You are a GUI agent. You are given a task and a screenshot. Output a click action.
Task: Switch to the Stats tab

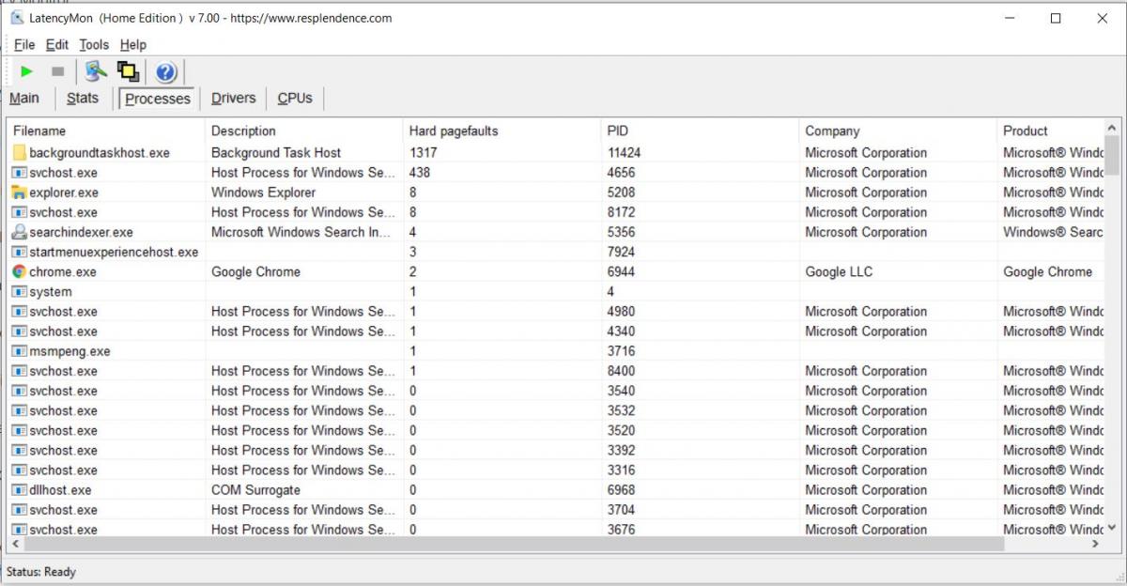[x=83, y=99]
